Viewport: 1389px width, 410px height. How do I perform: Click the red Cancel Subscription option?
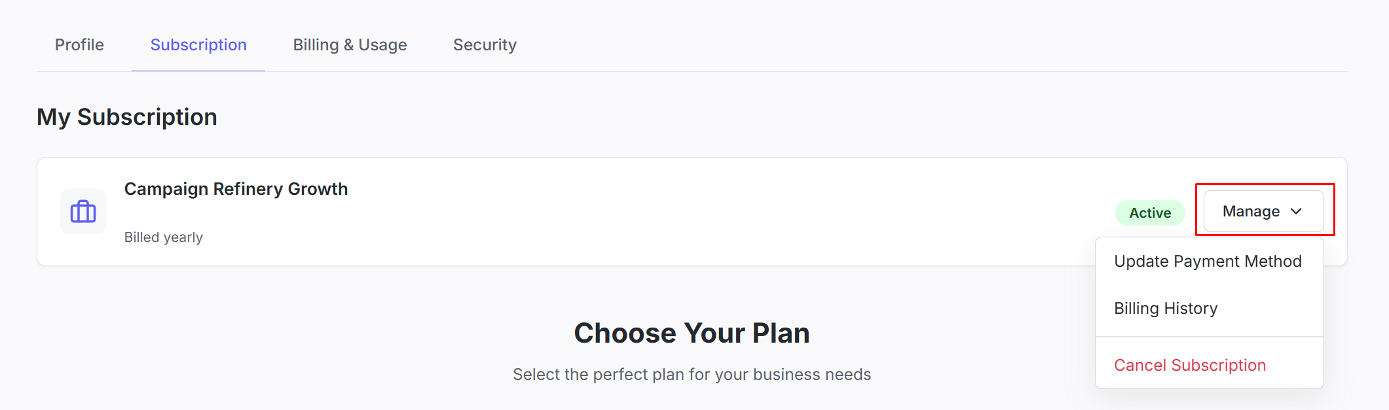click(x=1190, y=365)
